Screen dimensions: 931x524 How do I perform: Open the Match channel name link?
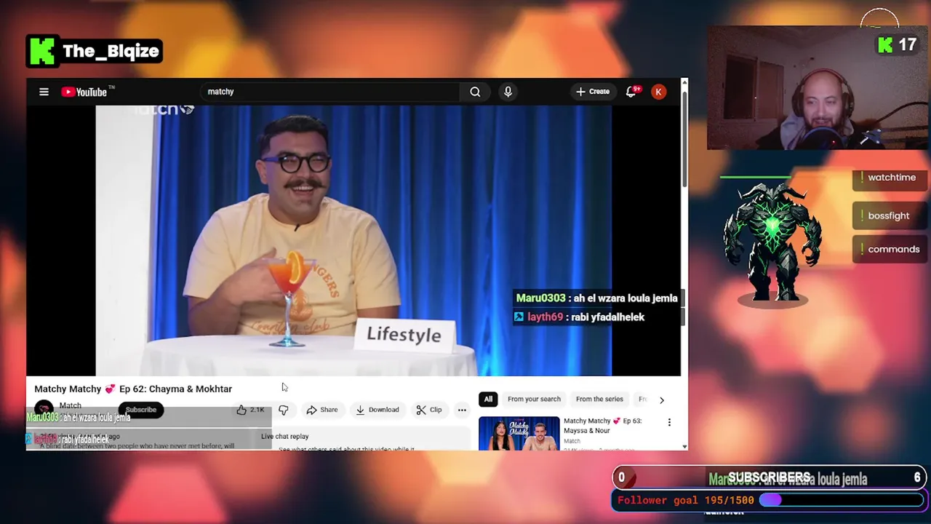pos(70,405)
